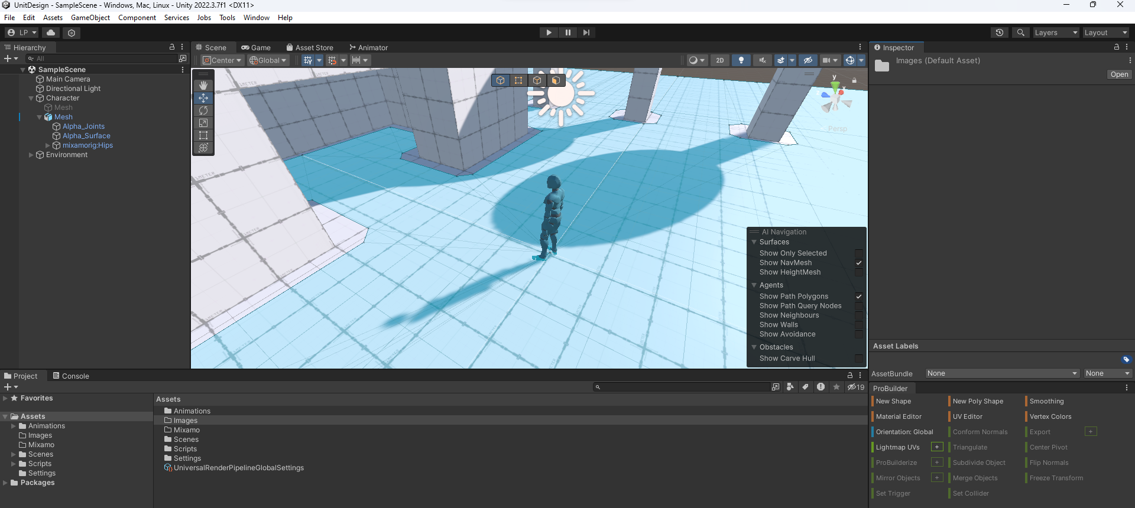Toggle scene audio mute icon
Image resolution: width=1135 pixels, height=508 pixels.
point(763,60)
